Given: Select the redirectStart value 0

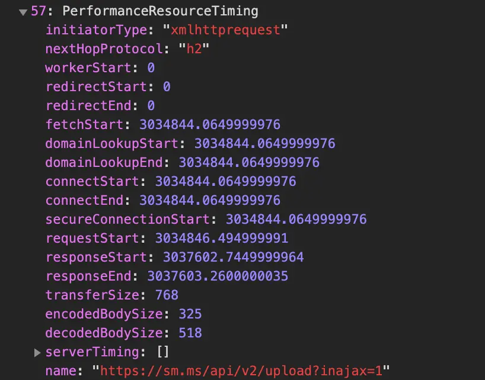Looking at the screenshot, I should click(167, 87).
